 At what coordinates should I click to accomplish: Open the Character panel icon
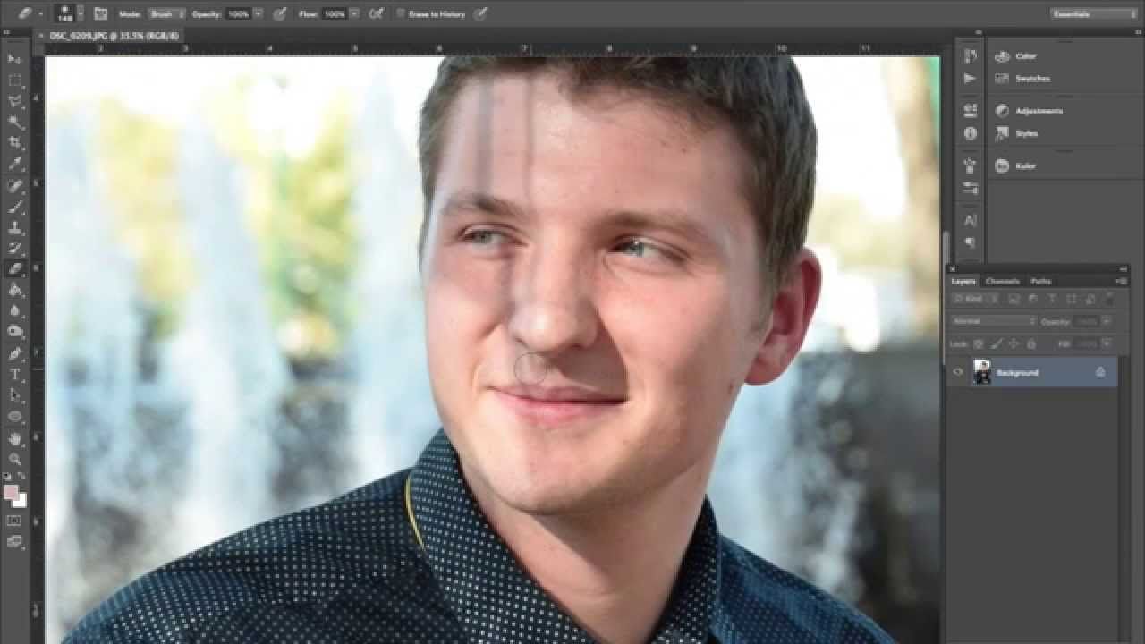[971, 220]
